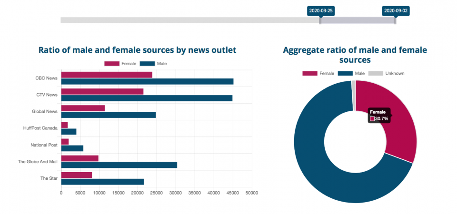Click CBC News male sources bar
This screenshot has width=457, height=214.
coord(147,81)
